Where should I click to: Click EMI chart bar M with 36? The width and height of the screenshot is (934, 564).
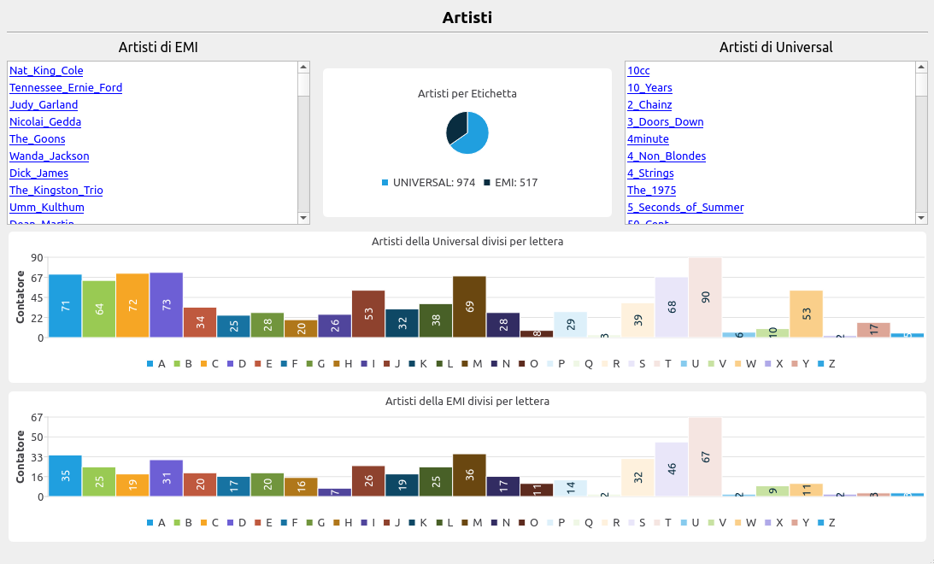pyautogui.click(x=469, y=475)
